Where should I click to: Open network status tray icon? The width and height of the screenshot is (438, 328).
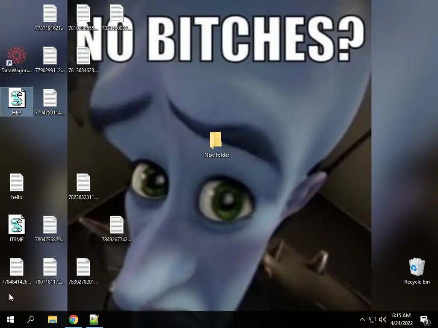click(x=373, y=319)
